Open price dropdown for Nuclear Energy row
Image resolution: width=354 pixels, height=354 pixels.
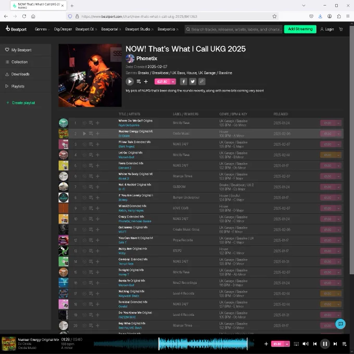pos(338,134)
